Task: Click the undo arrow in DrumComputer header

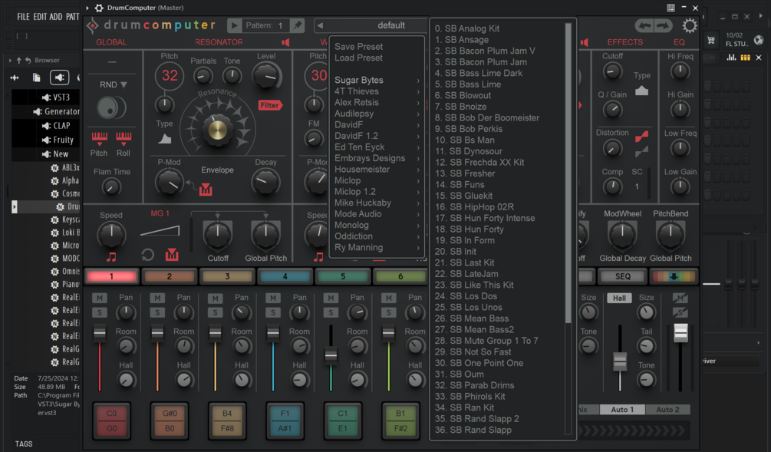Action: pyautogui.click(x=645, y=25)
